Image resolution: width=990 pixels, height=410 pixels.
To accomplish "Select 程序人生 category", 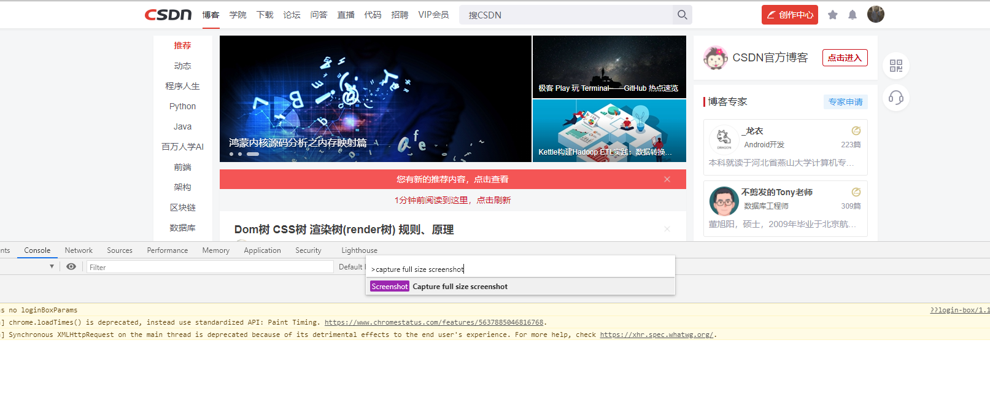I will [182, 86].
